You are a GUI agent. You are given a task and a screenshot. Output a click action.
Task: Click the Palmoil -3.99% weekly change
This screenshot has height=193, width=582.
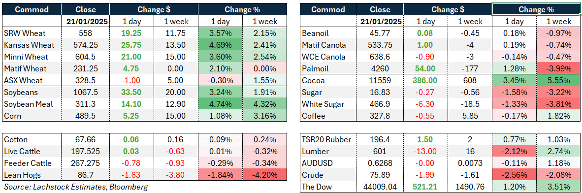tap(558, 68)
